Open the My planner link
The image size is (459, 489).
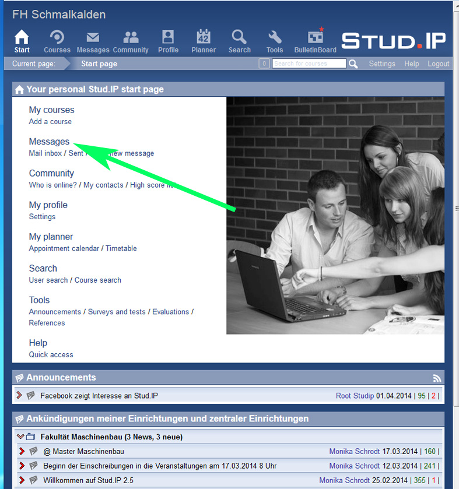[x=51, y=237]
